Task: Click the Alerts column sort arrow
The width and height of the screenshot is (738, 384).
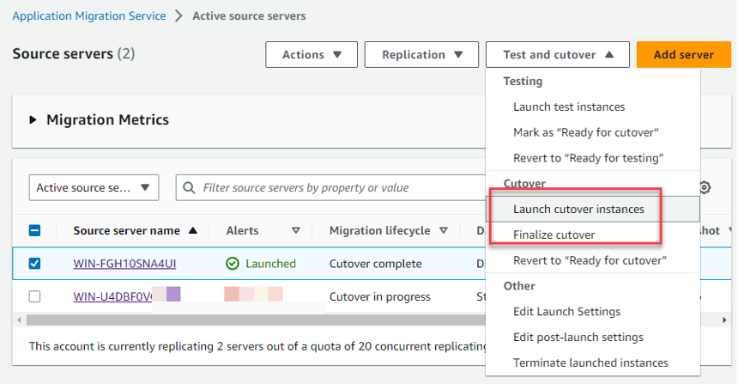Action: point(296,230)
